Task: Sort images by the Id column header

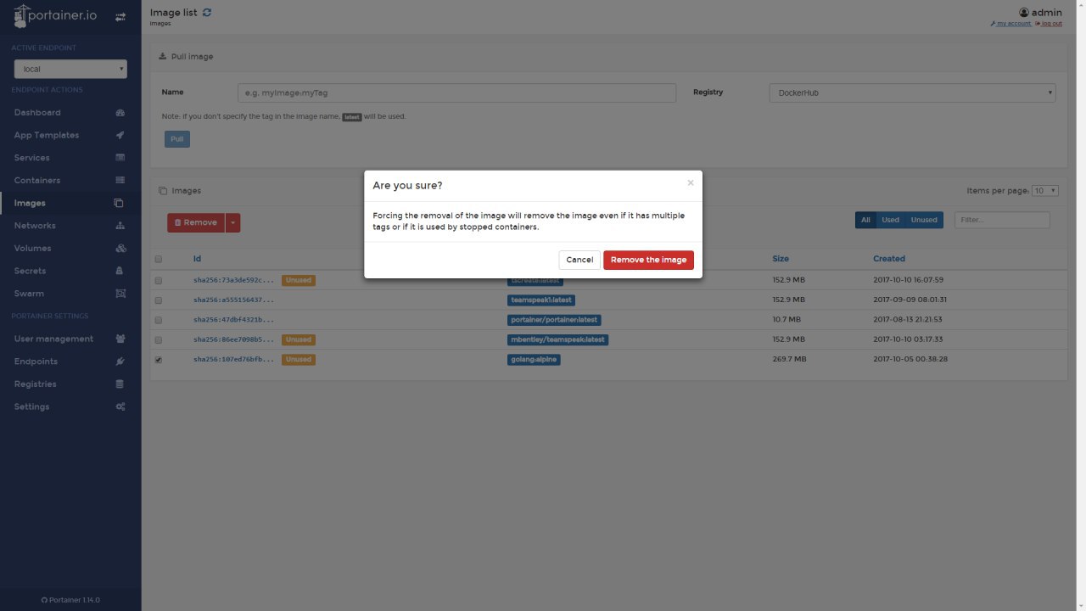Action: 197,259
